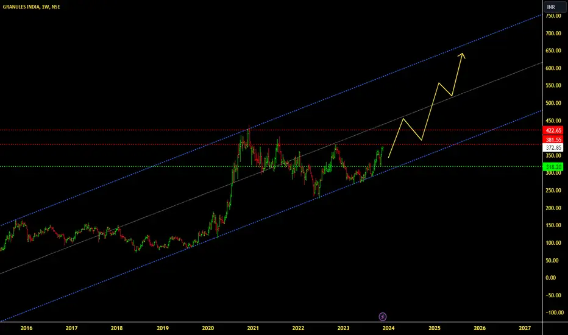Click the 100.00 price scale value
The height and width of the screenshot is (335, 568).
tap(553, 242)
